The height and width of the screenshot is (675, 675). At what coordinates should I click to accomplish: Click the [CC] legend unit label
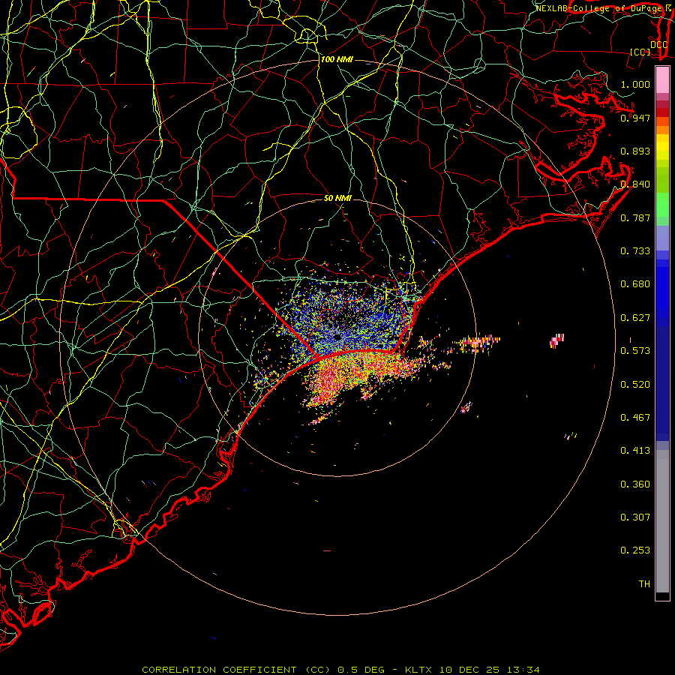pos(640,52)
